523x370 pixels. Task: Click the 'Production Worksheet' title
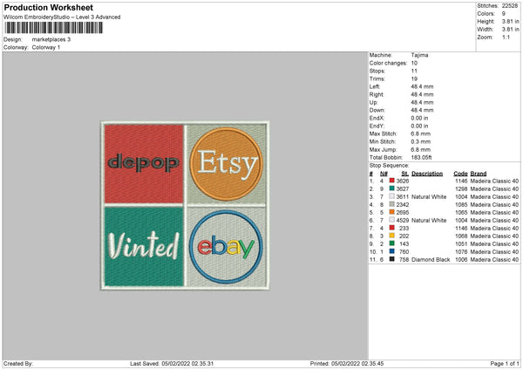(48, 7)
